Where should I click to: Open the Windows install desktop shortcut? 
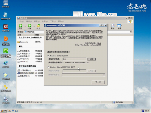[6, 16]
